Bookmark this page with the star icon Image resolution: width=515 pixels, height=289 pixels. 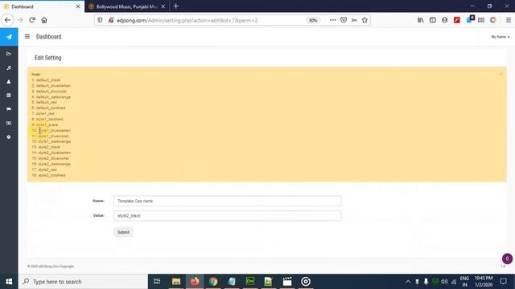(365, 20)
